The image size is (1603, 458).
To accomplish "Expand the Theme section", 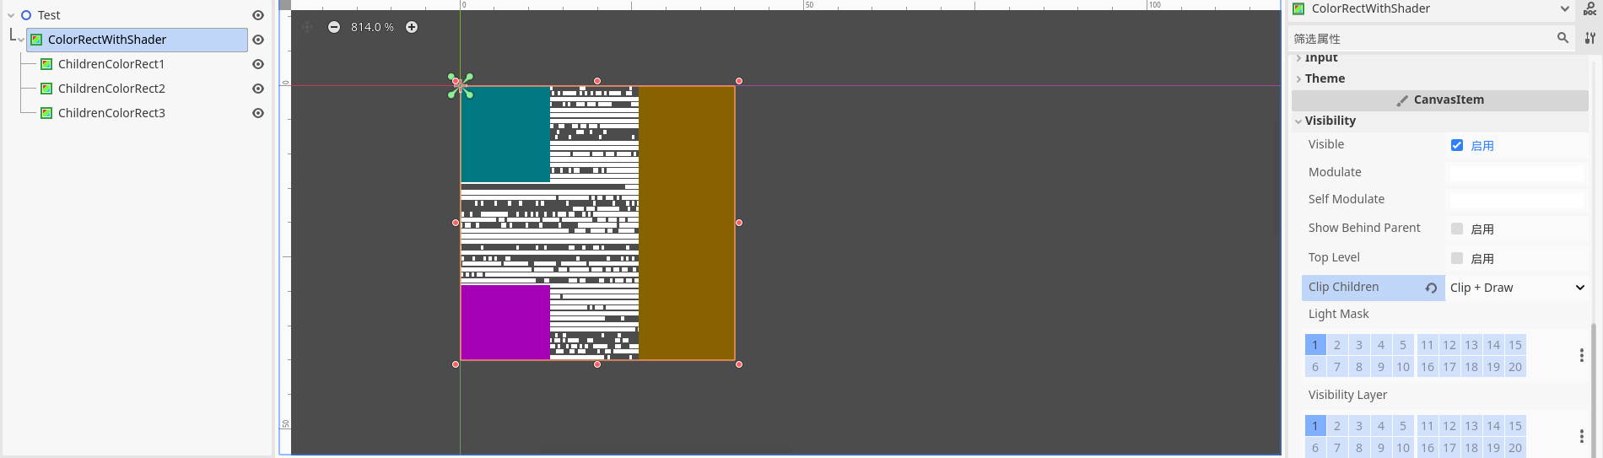I will pos(1325,78).
